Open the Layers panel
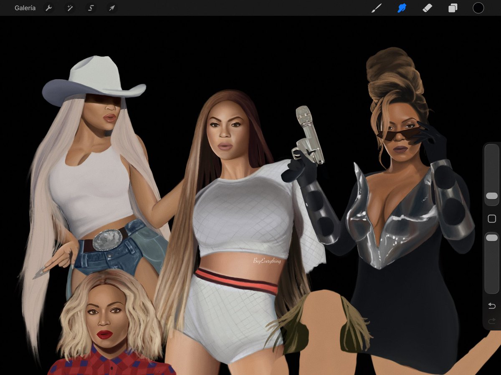This screenshot has height=375, width=501. pyautogui.click(x=453, y=8)
